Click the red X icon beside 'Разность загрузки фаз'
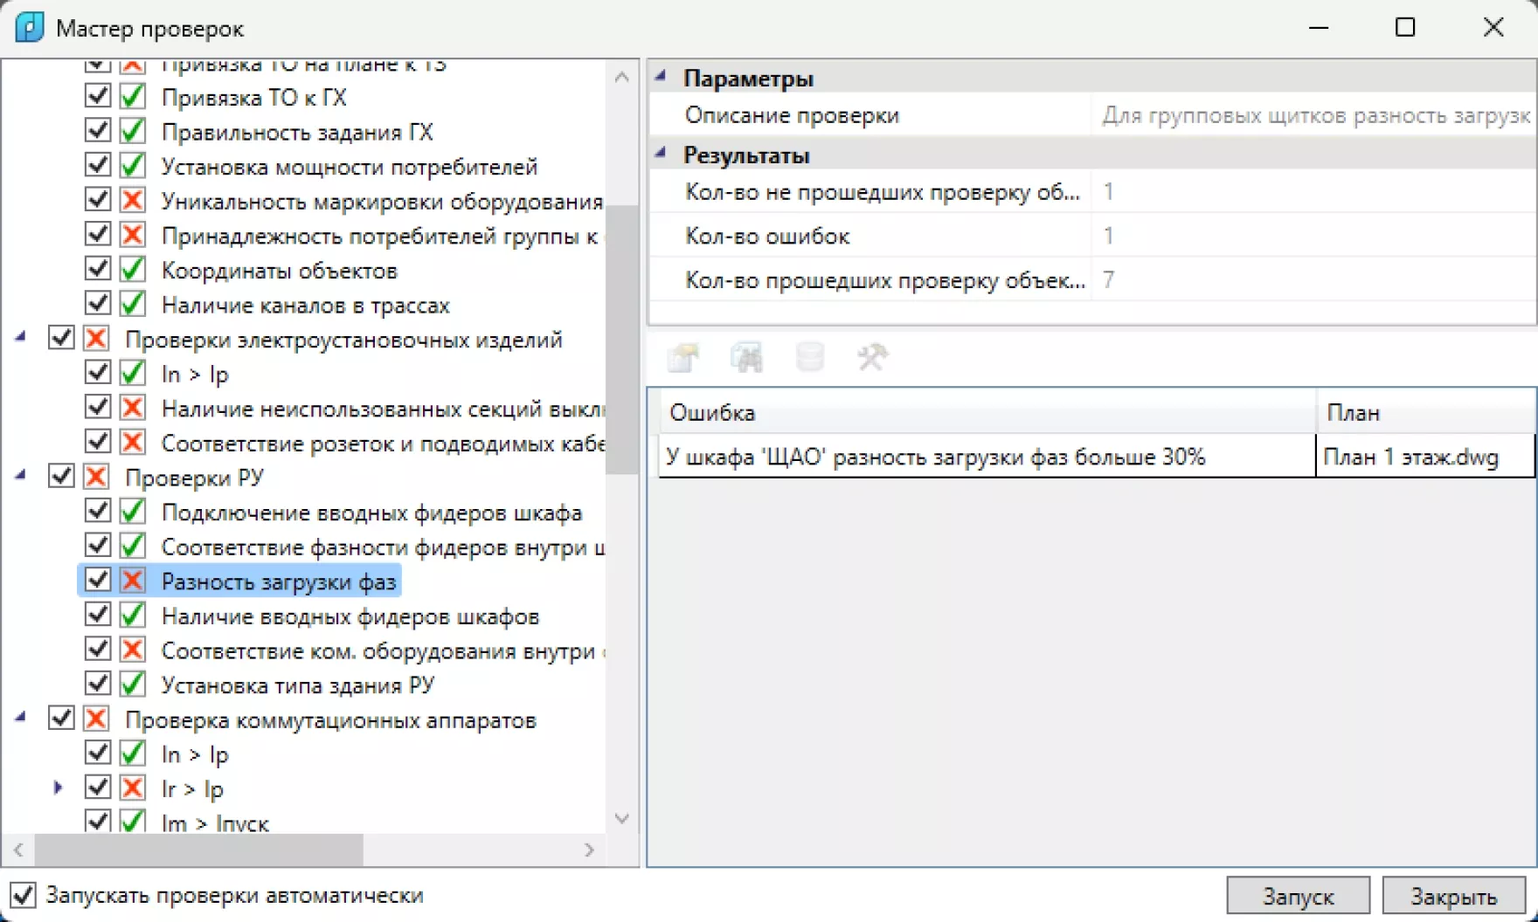 (x=132, y=581)
